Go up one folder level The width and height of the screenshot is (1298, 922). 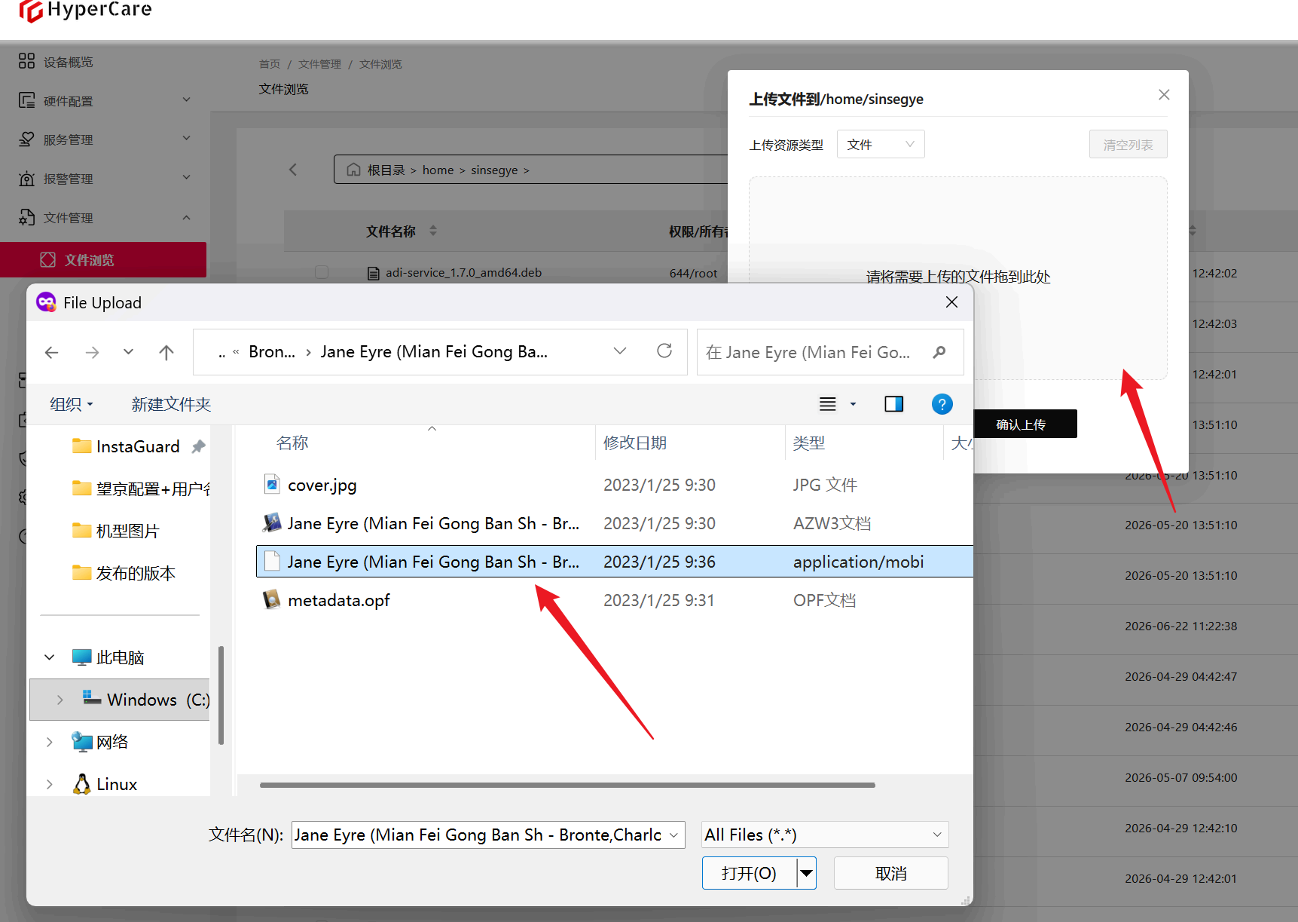[x=166, y=352]
